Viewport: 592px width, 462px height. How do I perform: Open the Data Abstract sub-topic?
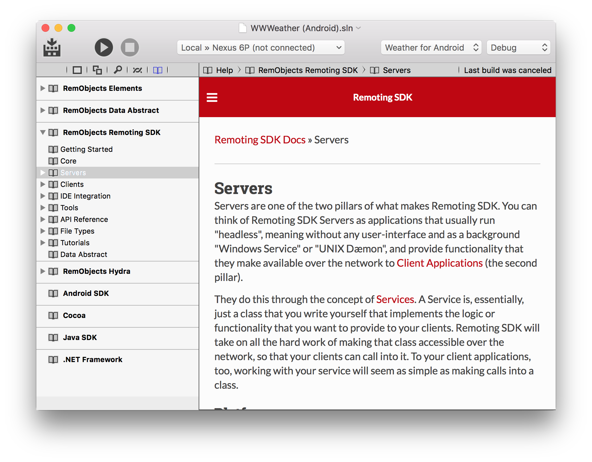tap(84, 254)
